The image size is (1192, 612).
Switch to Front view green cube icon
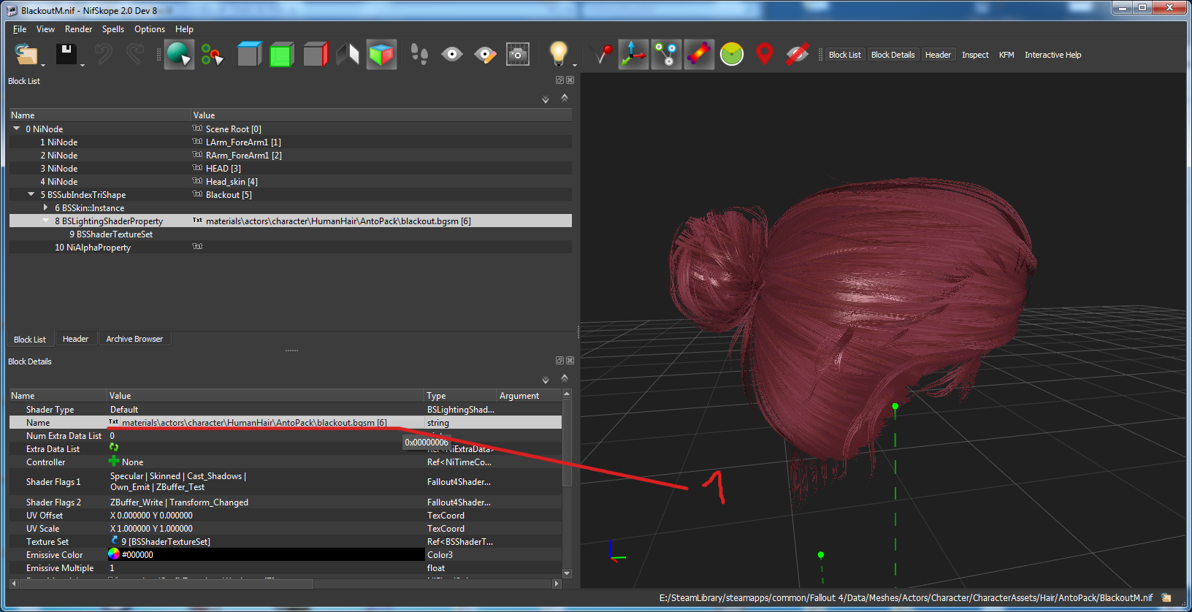[281, 55]
